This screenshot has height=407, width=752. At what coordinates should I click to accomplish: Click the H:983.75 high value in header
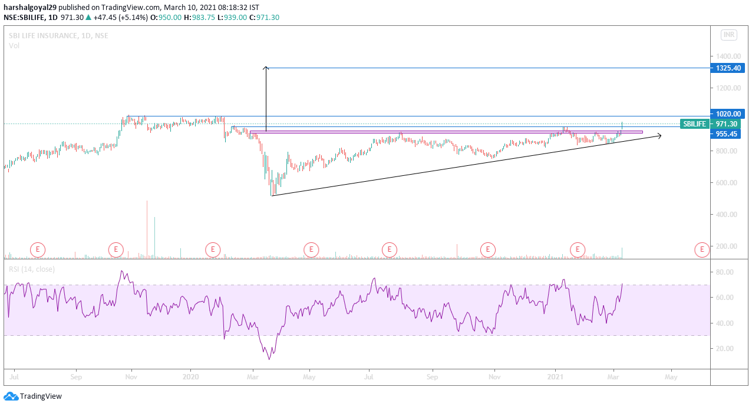tap(200, 17)
